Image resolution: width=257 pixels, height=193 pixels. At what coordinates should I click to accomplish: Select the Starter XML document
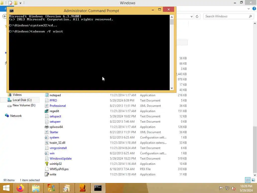54,132
